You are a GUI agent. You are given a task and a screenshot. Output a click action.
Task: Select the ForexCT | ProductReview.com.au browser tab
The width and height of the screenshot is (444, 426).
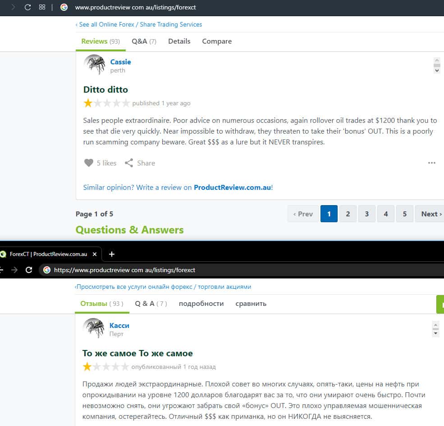click(48, 254)
